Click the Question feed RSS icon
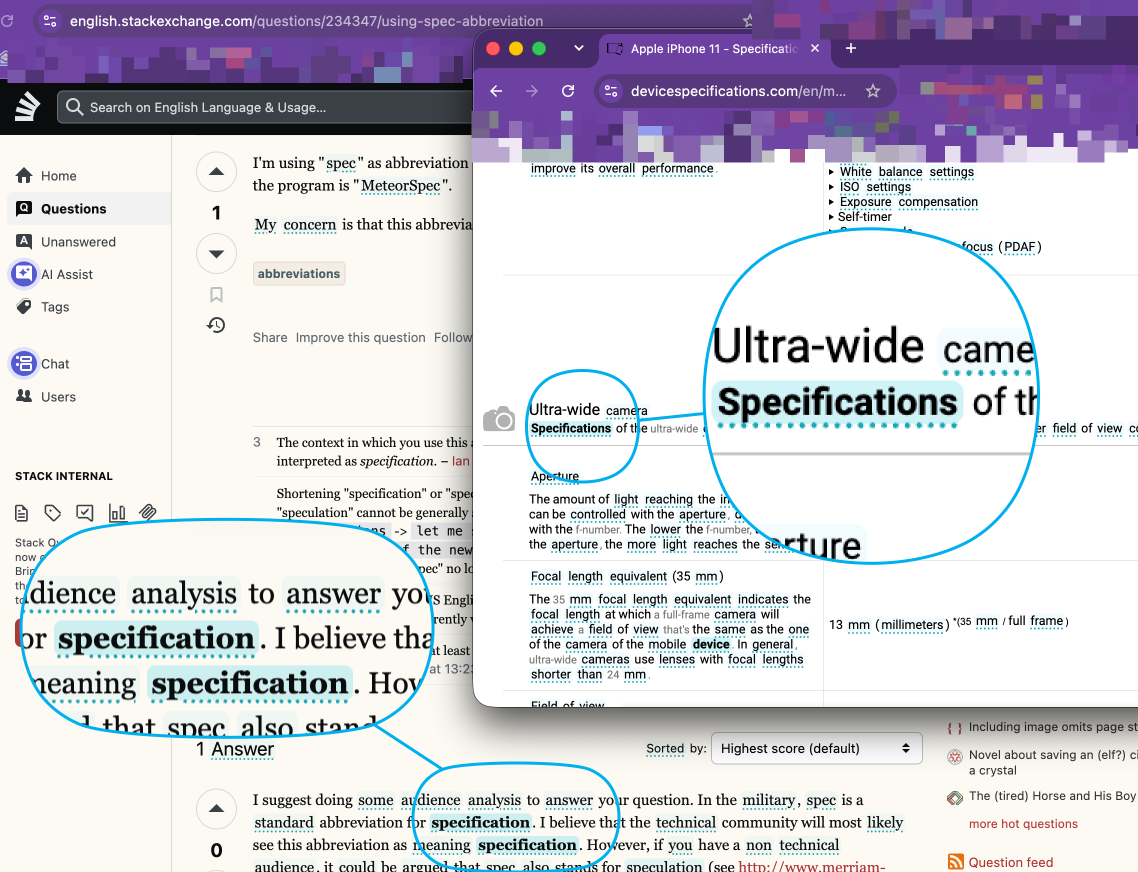 point(956,861)
